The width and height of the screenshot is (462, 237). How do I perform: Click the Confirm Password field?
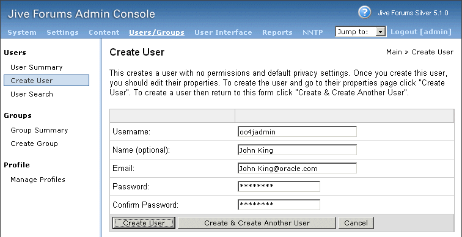click(279, 205)
